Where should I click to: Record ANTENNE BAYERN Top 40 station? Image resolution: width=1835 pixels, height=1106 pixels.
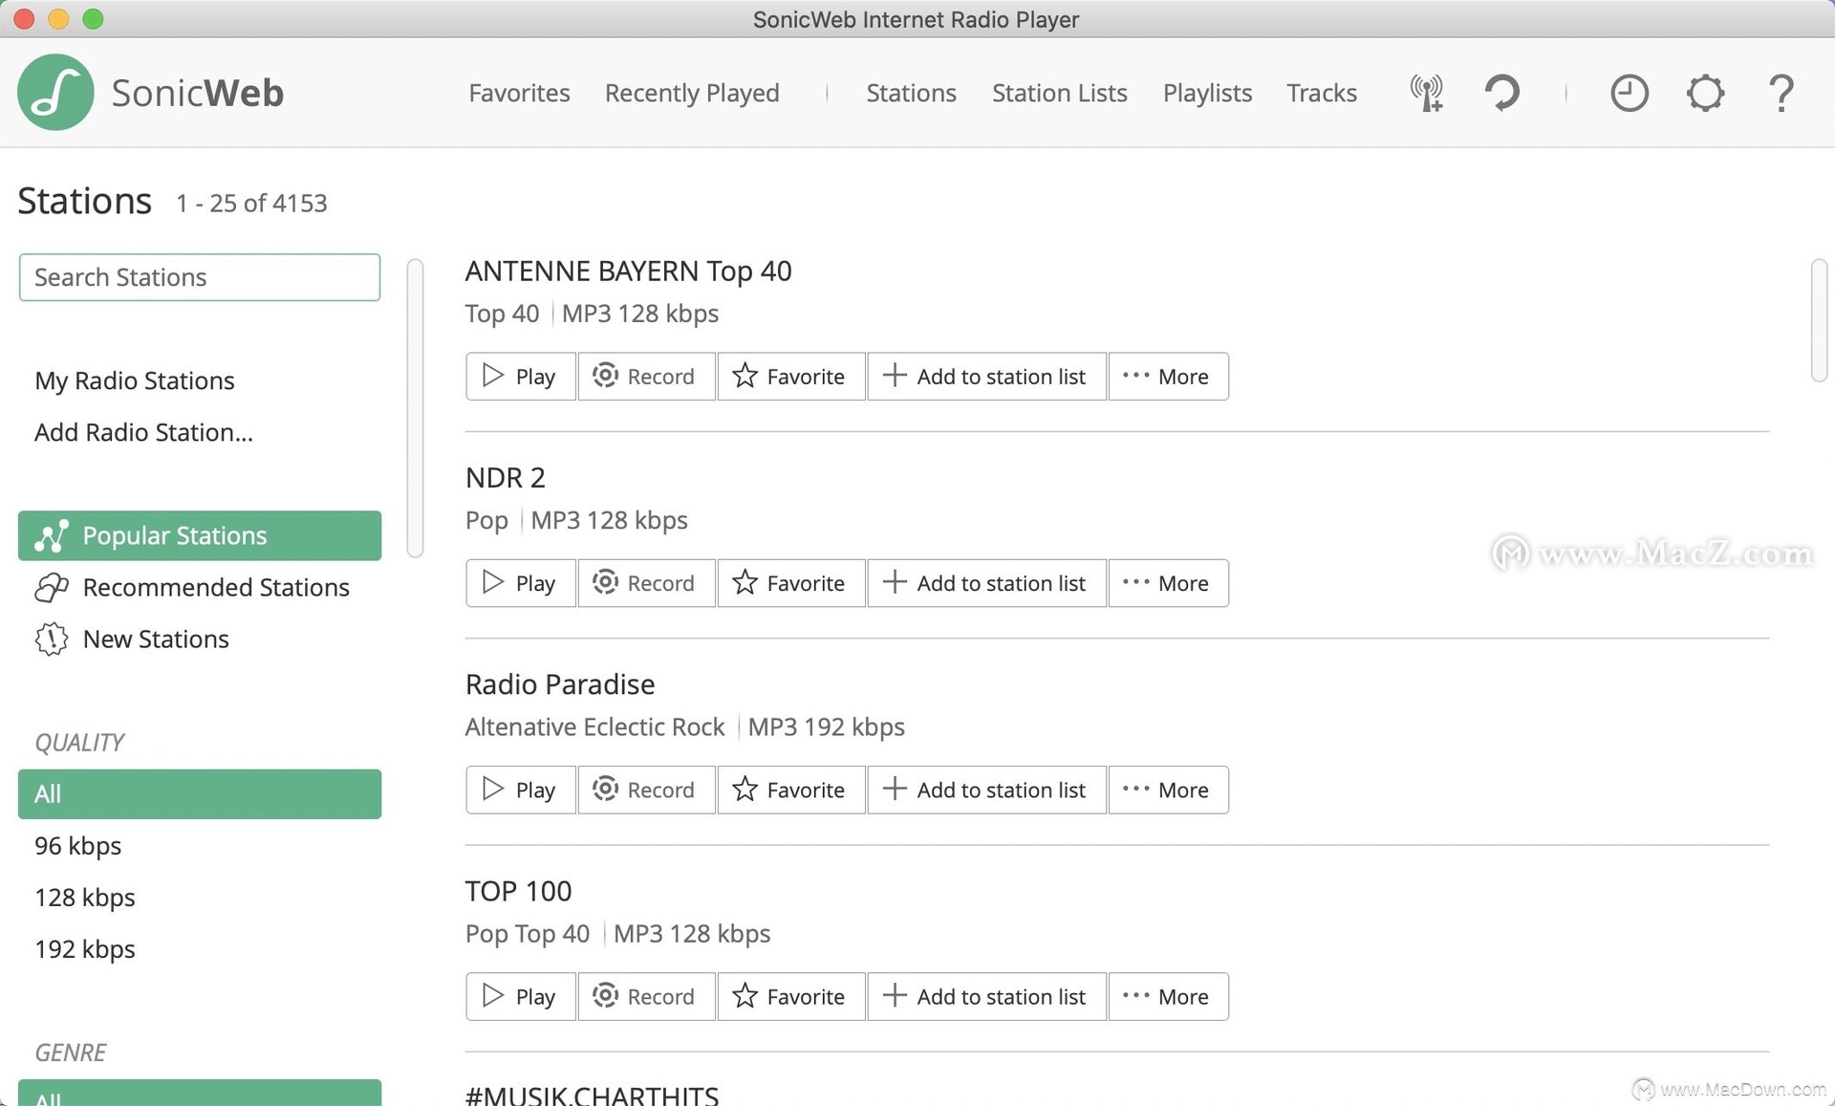coord(646,377)
